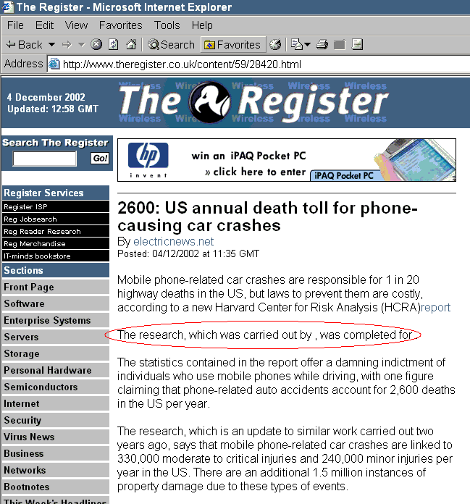470x504 pixels.
Task: Go to the Home page icon
Action: 131,44
